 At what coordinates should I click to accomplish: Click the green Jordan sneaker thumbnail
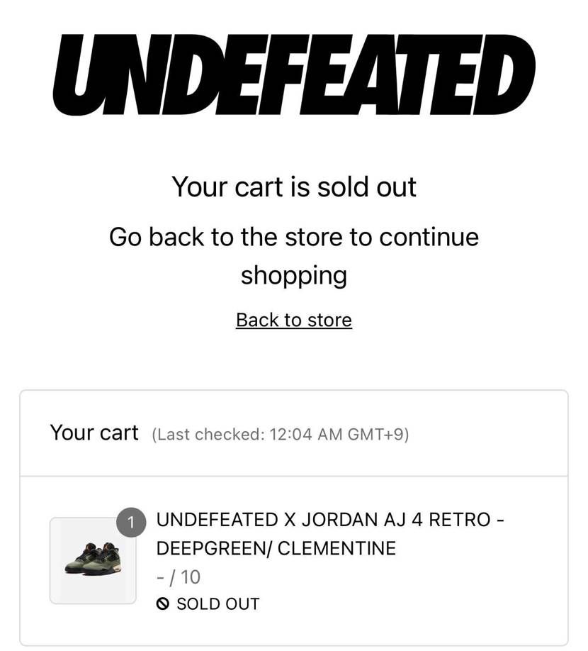point(93,560)
